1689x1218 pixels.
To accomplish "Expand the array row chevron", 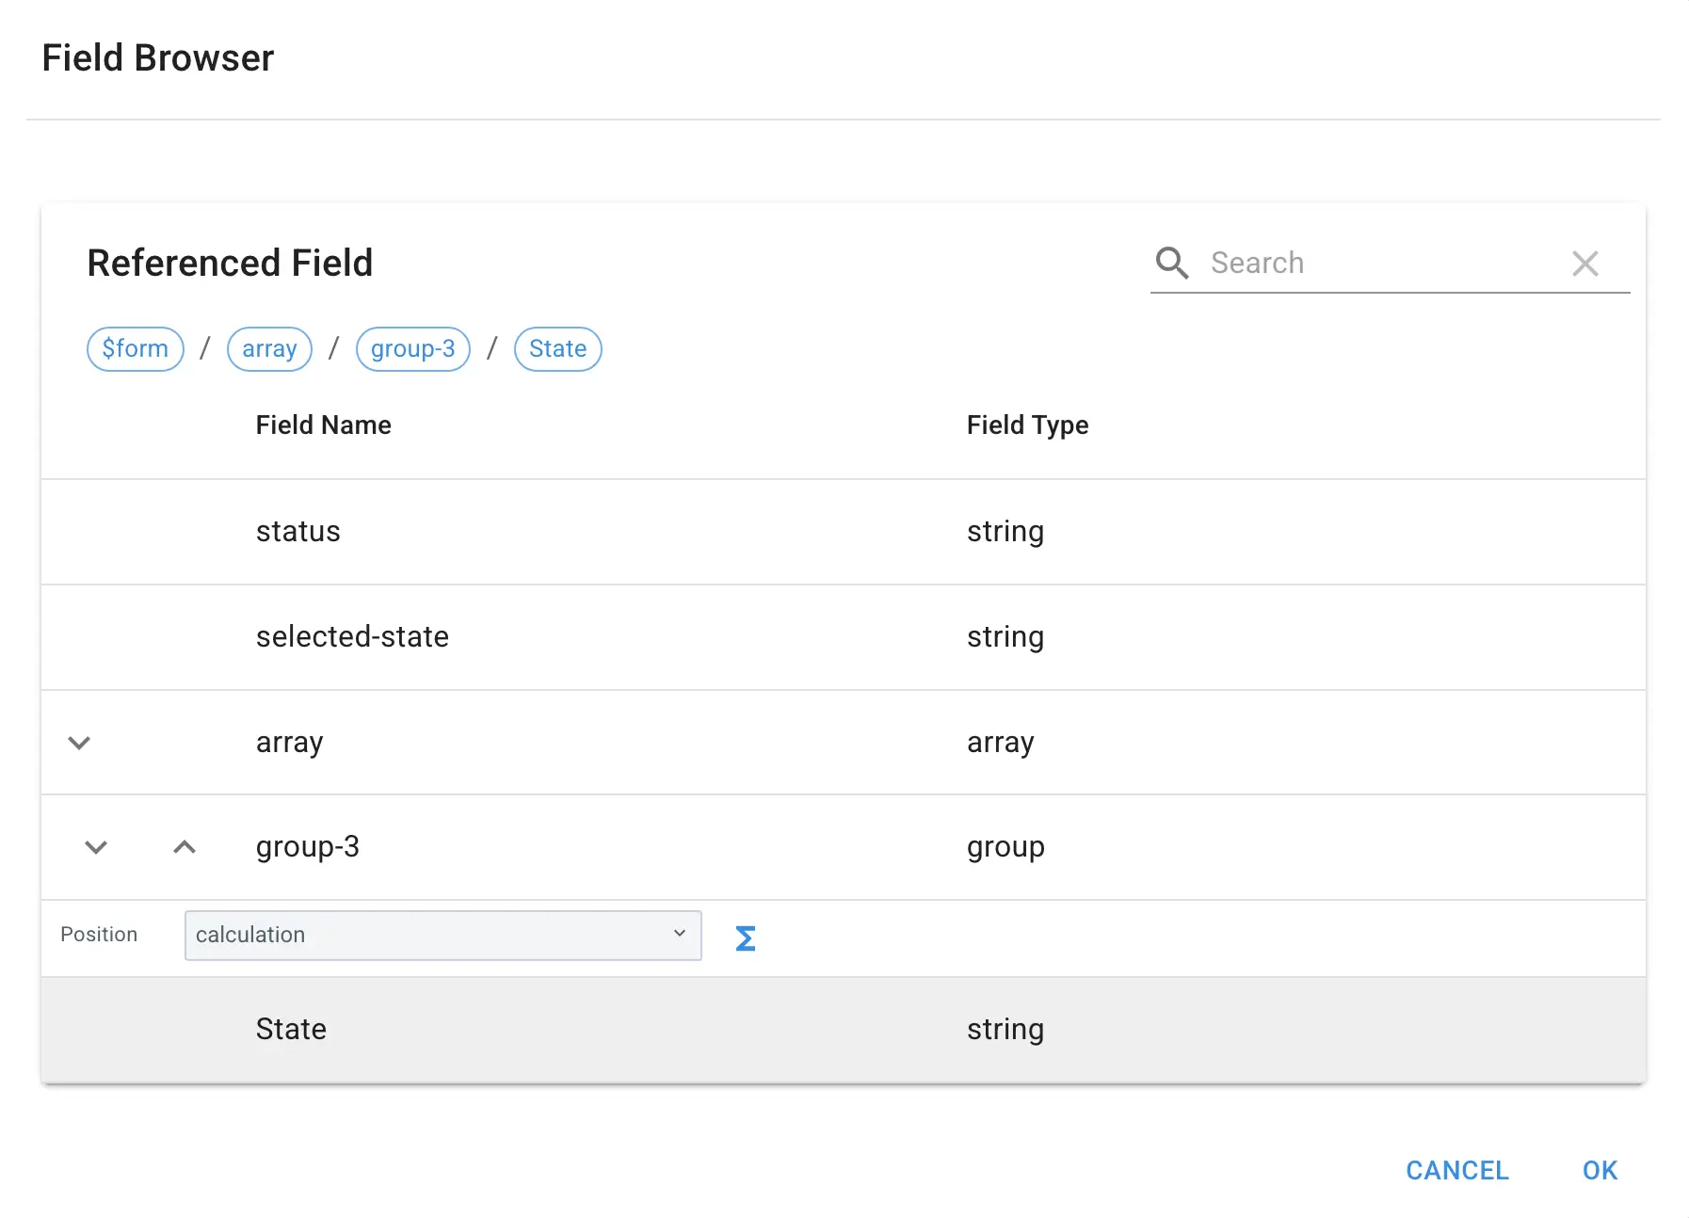I will (79, 743).
